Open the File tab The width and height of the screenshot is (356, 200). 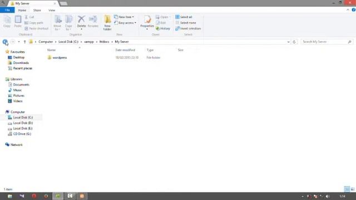[7, 10]
